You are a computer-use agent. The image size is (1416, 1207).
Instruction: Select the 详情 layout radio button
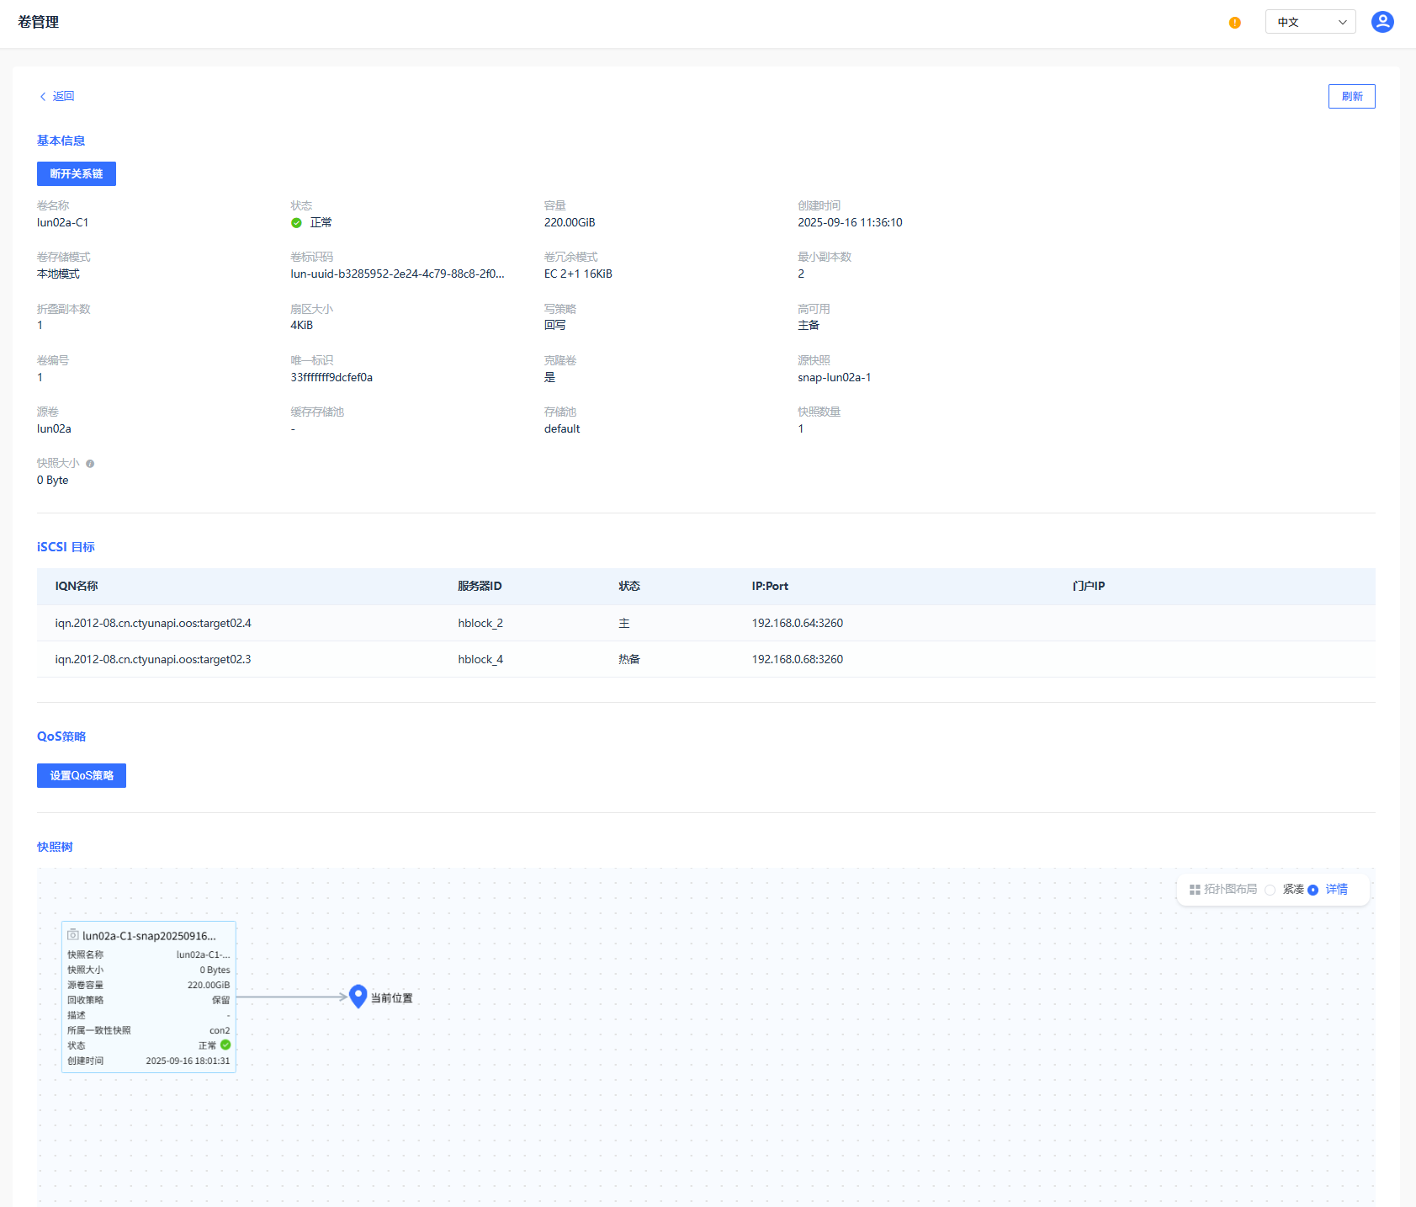click(1313, 890)
